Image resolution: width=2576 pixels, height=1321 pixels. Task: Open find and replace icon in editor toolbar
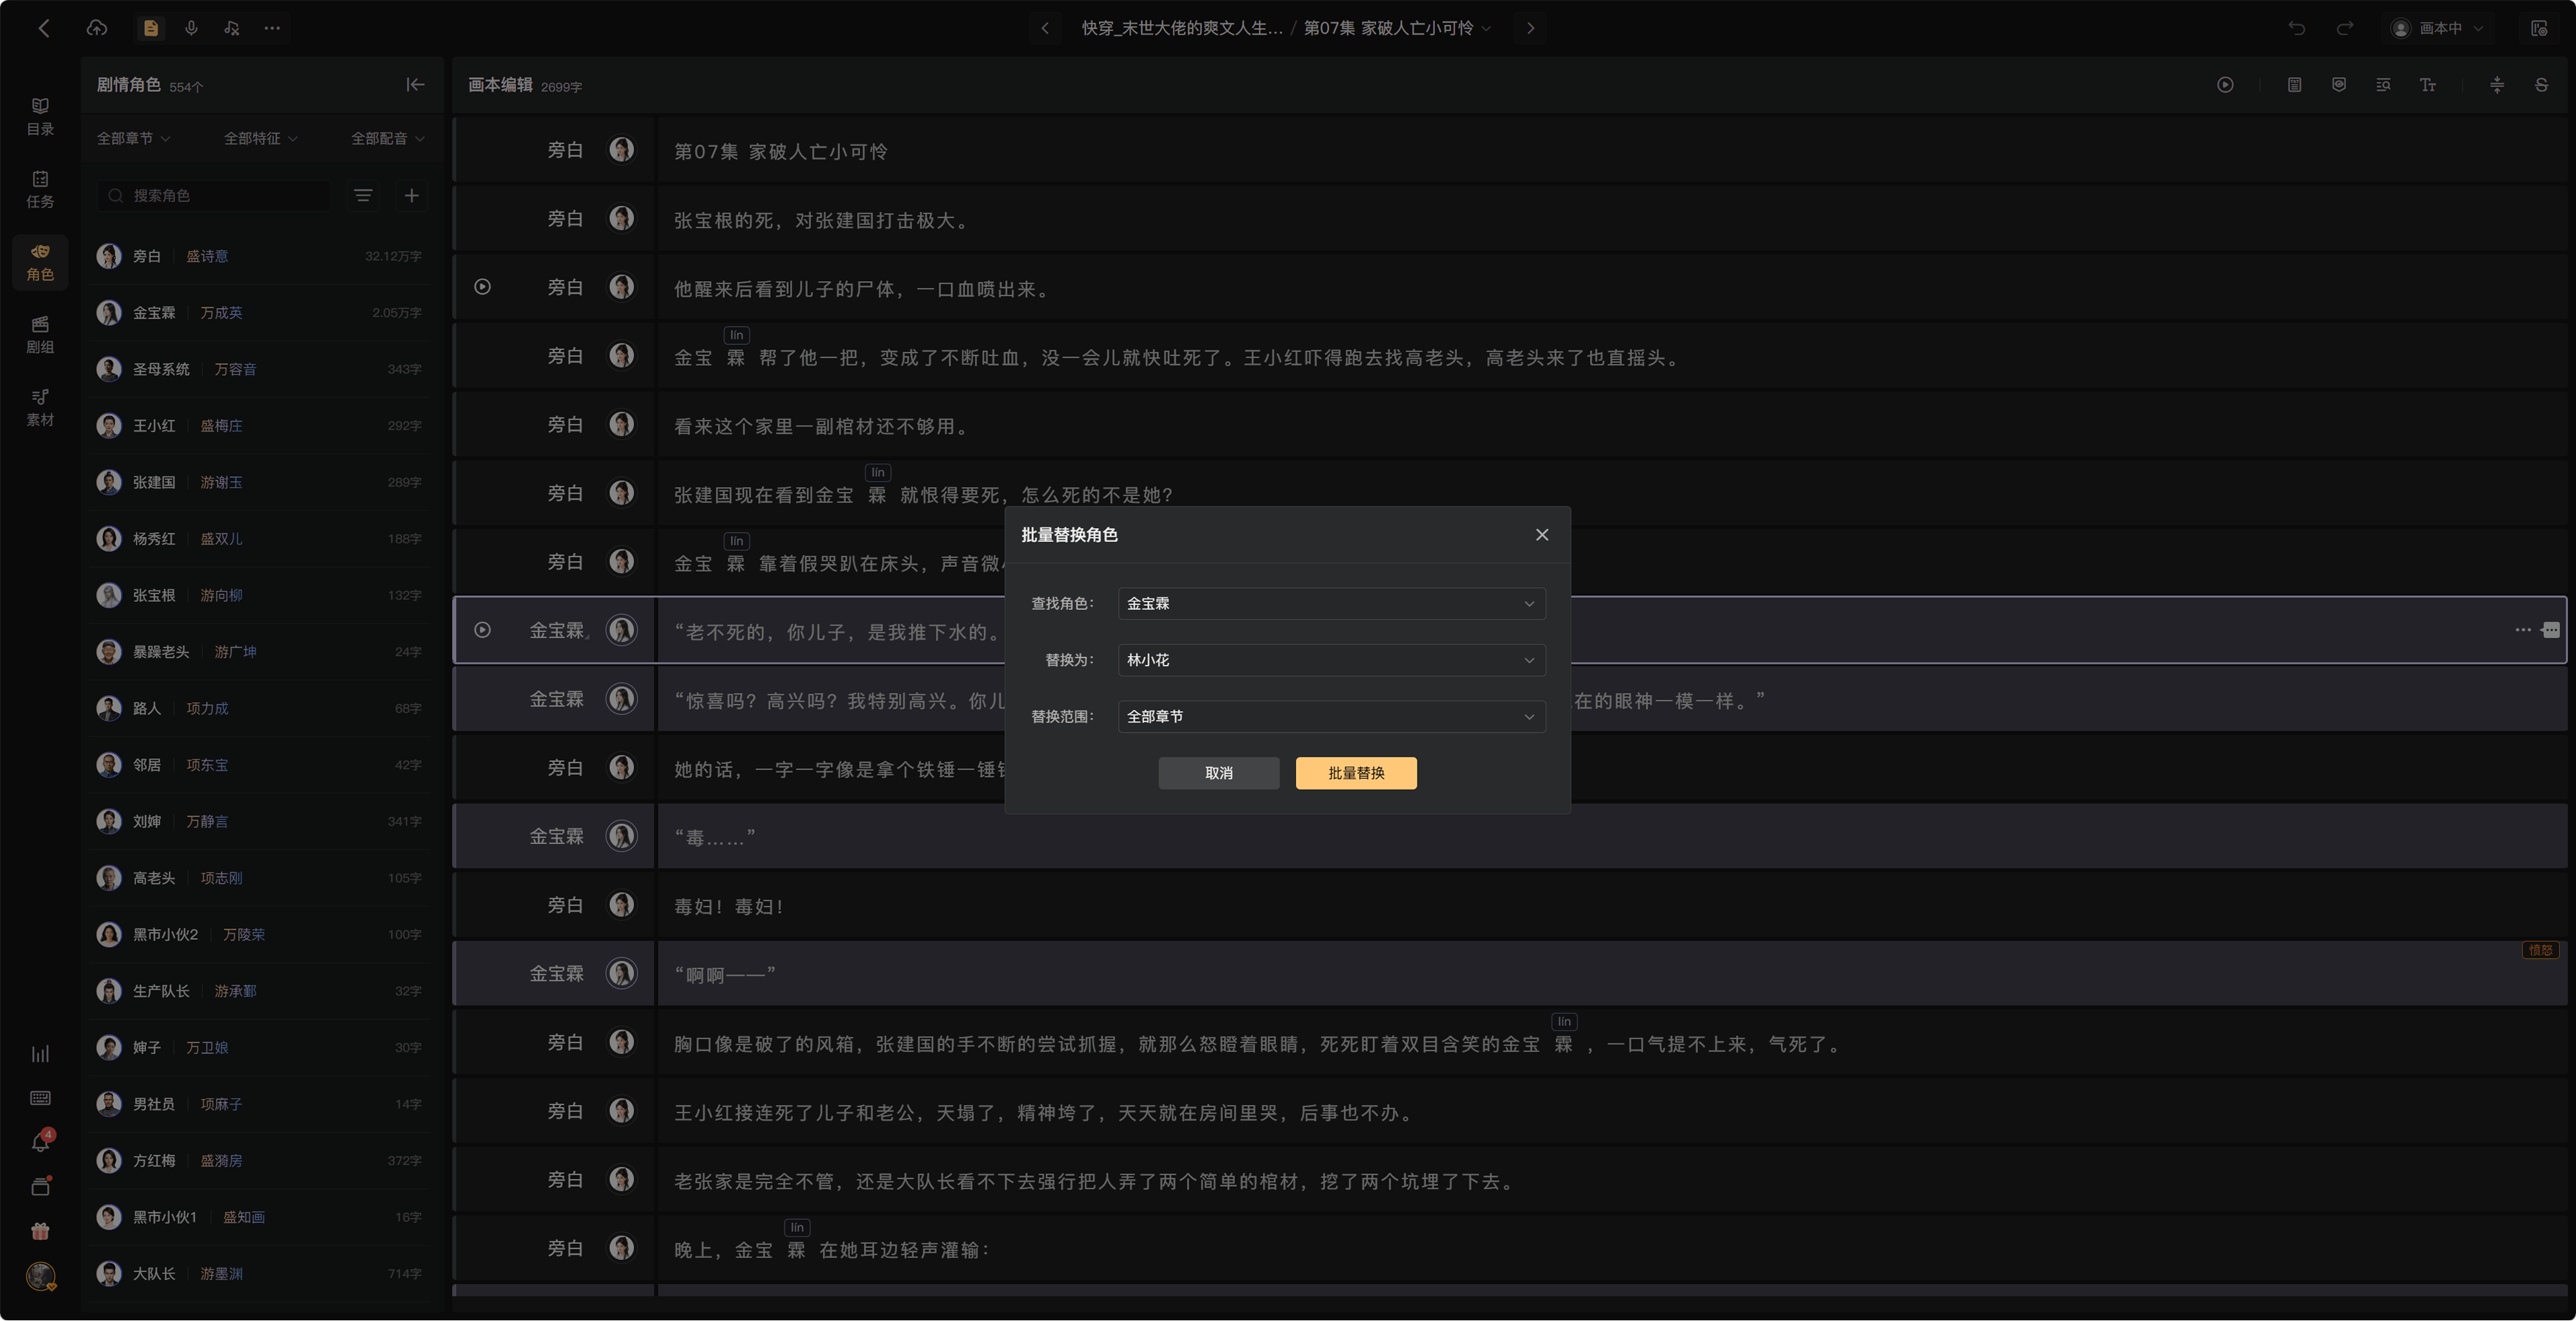(x=2383, y=85)
